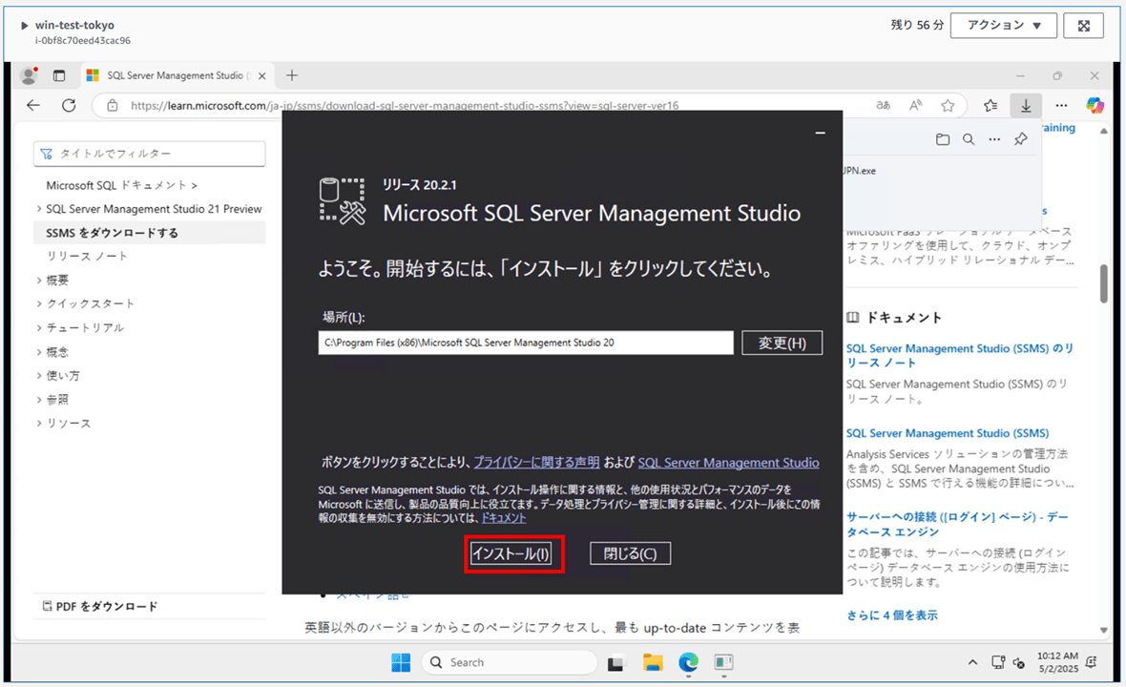Go back in the browser
This screenshot has width=1126, height=687.
[33, 106]
